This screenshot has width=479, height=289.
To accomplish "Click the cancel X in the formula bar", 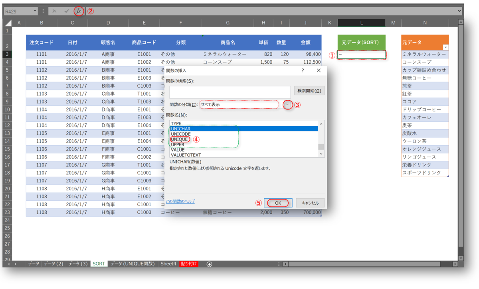I will coord(55,11).
